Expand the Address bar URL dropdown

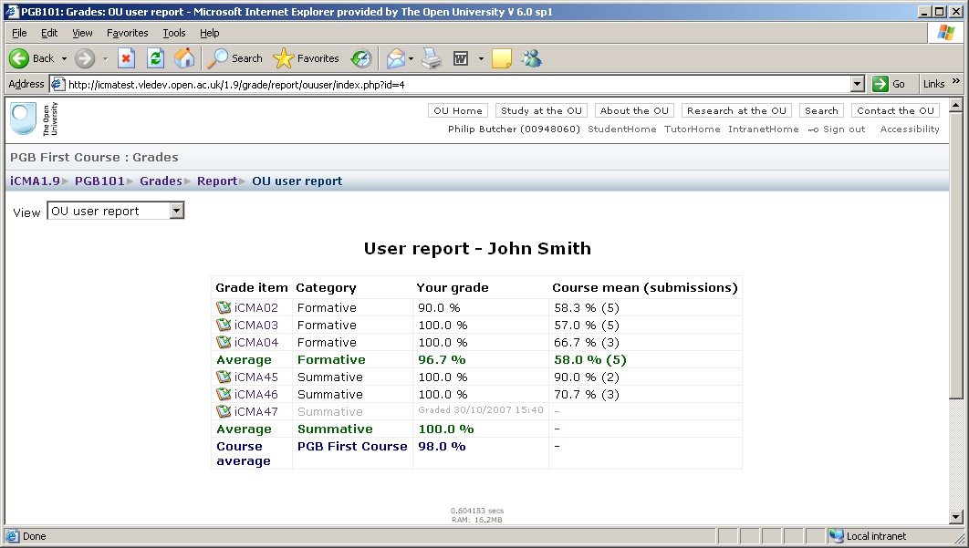click(857, 84)
